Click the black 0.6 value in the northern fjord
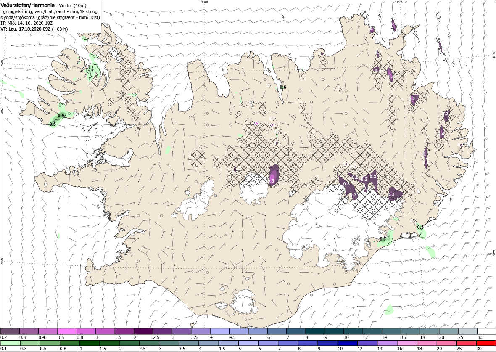The image size is (496, 352). (x=283, y=87)
